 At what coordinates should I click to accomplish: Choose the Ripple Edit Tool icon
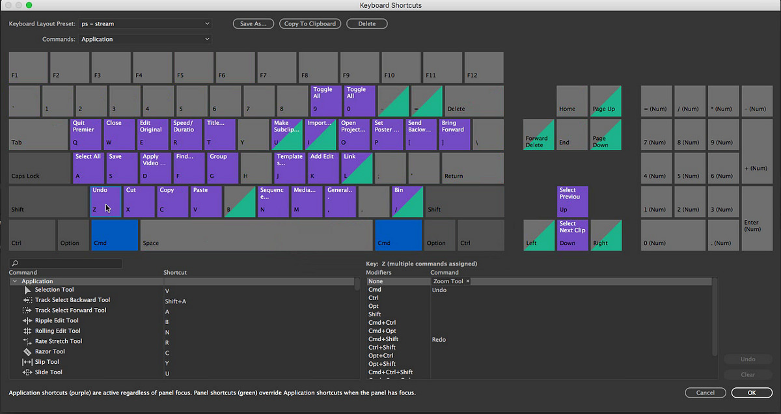click(27, 321)
